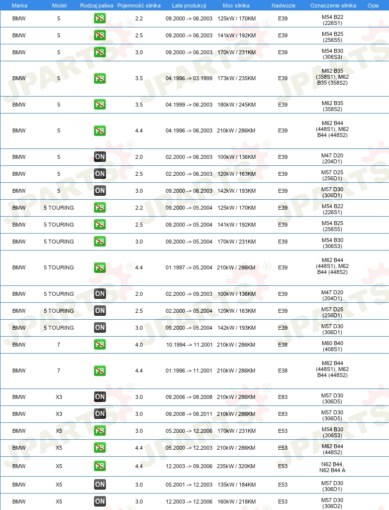Click petrol icon in BMW 5 2.5 192KM row ending 06.2003
The width and height of the screenshot is (389, 510).
pos(100,35)
